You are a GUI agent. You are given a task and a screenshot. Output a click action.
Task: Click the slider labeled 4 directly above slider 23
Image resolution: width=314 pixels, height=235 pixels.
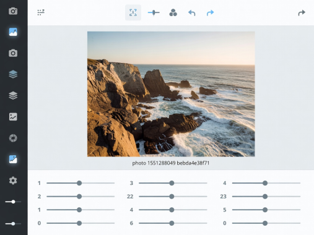tap(266, 183)
